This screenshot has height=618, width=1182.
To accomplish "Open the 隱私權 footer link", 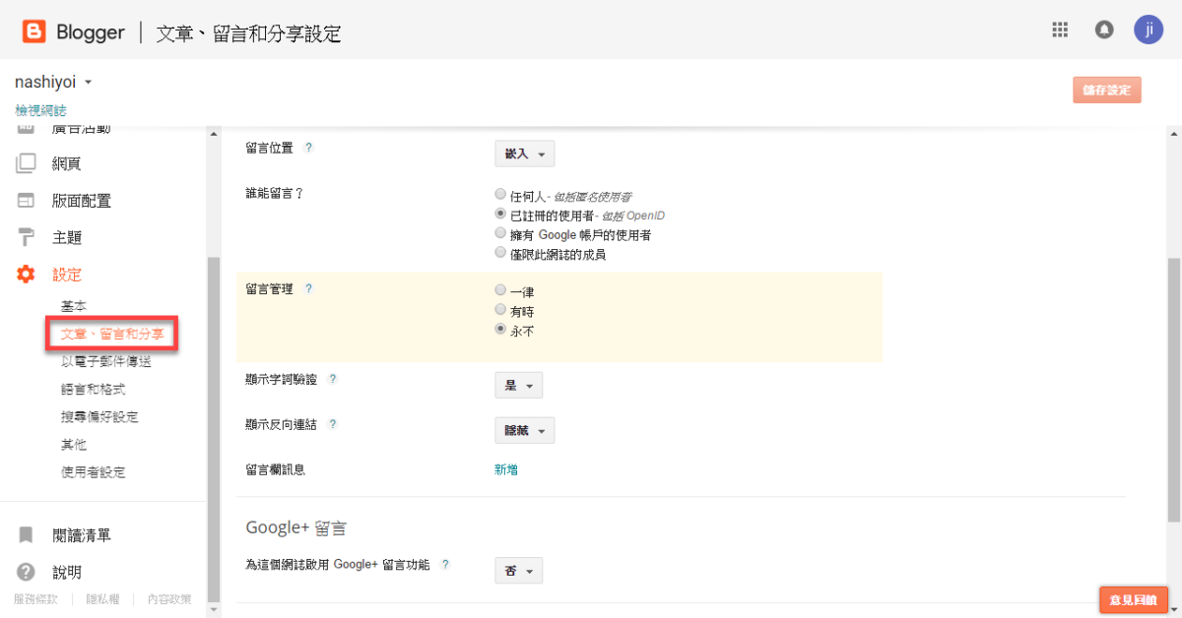I will click(102, 598).
